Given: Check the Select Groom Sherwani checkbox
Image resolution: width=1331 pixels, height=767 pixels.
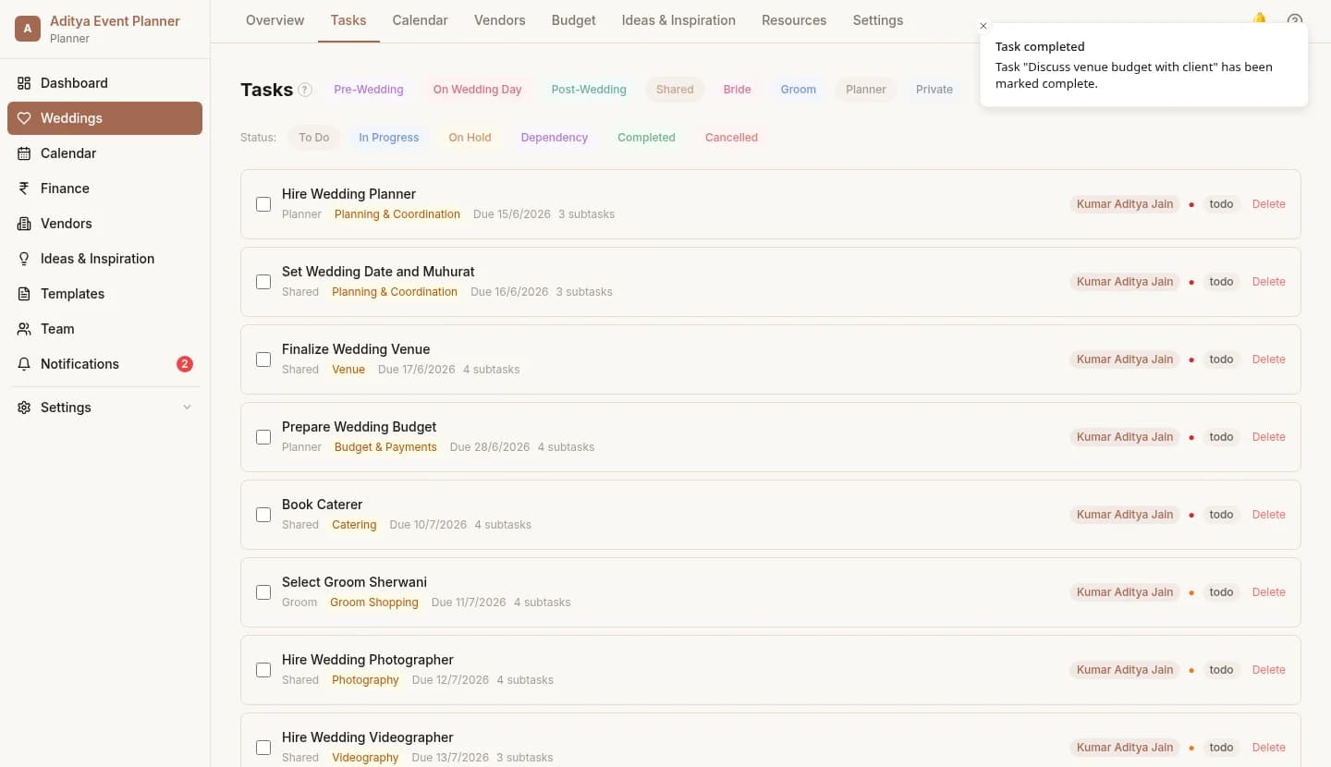Looking at the screenshot, I should tap(263, 592).
